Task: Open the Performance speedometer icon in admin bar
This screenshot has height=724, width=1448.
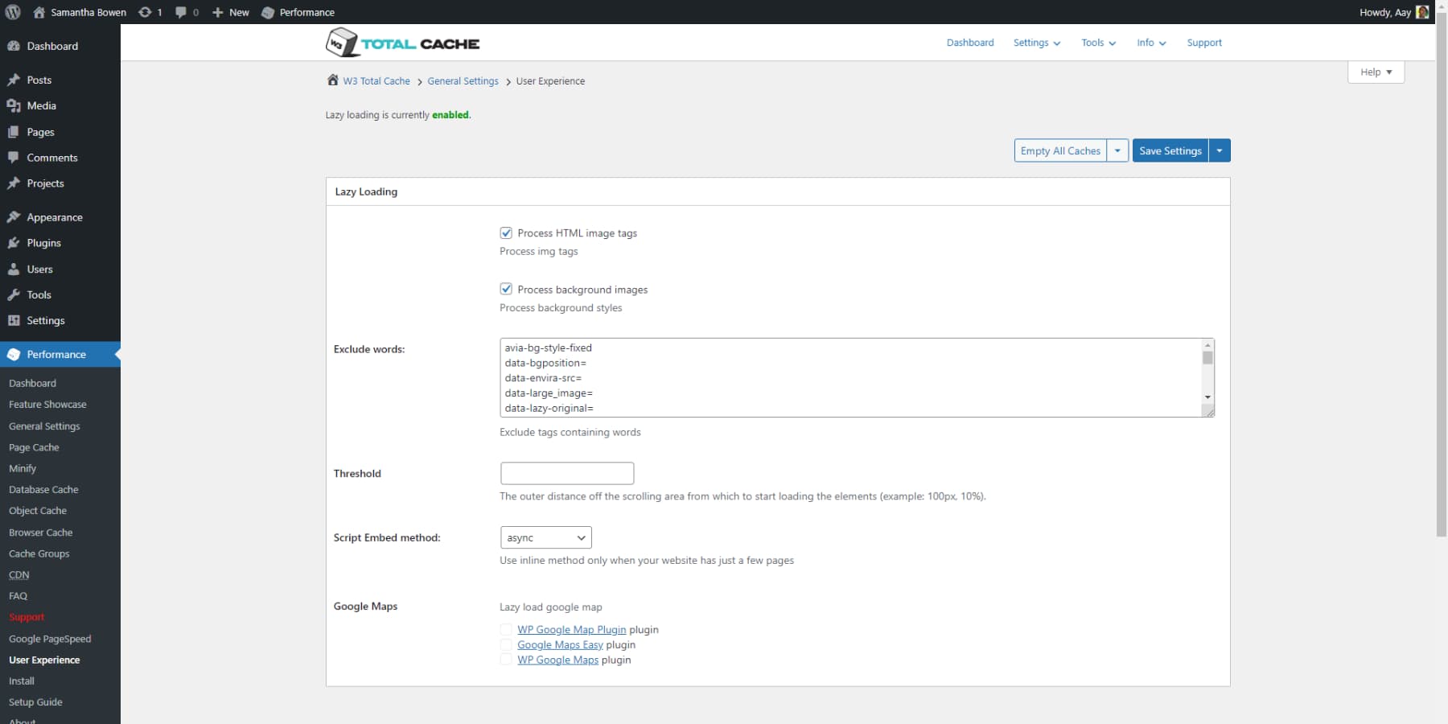Action: 268,12
